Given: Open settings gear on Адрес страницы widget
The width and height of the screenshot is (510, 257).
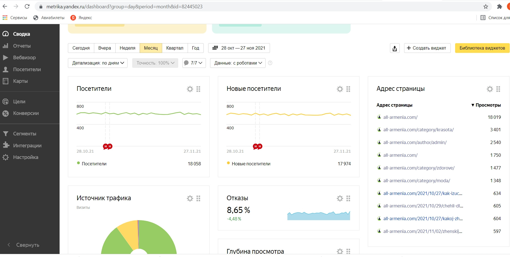Looking at the screenshot, I should (x=490, y=89).
